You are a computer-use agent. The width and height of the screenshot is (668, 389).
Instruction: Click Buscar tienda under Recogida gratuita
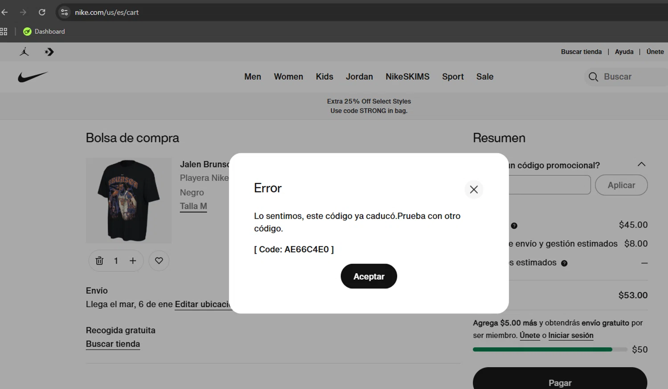[x=113, y=344]
